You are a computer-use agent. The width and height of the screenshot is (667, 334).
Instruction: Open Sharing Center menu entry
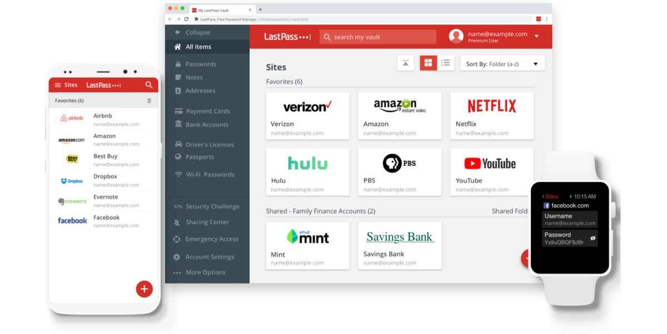point(207,222)
